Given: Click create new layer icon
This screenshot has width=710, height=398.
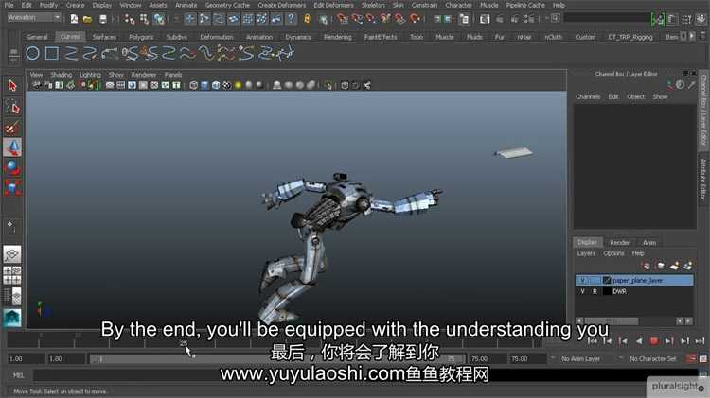Looking at the screenshot, I should pos(675,266).
